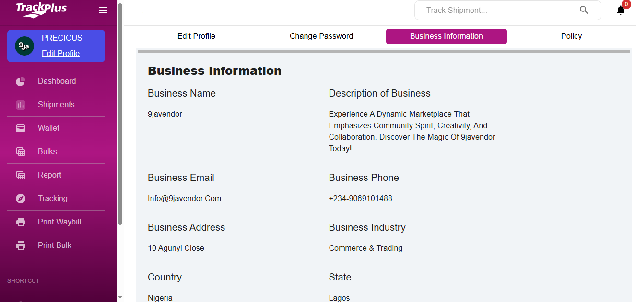The height and width of the screenshot is (302, 636).
Task: Click the Report icon
Action: 21,175
